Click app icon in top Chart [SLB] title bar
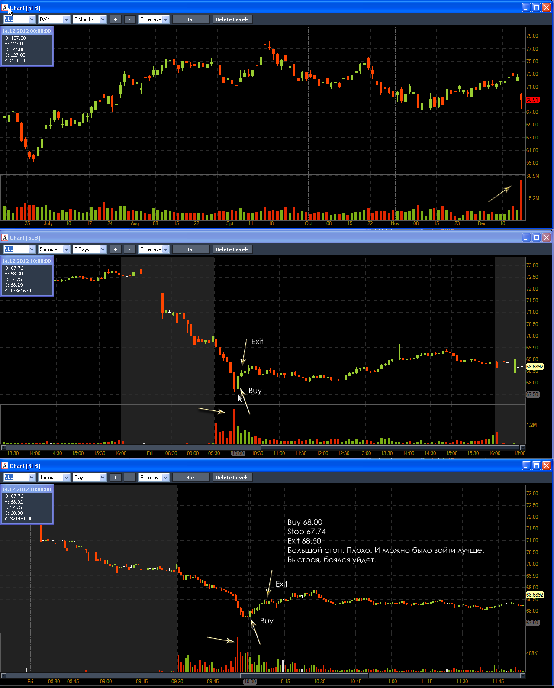This screenshot has width=554, height=688. 5,8
